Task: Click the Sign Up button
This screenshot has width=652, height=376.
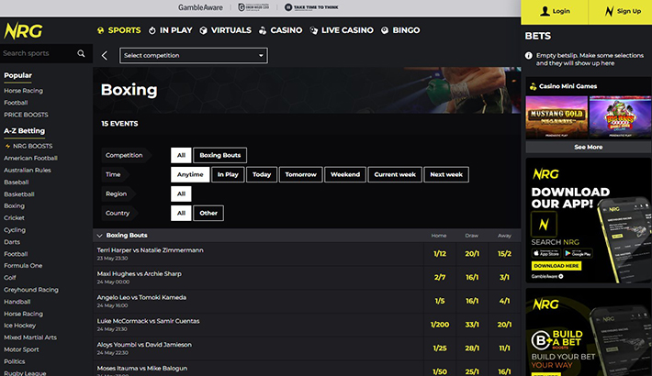Action: (621, 12)
